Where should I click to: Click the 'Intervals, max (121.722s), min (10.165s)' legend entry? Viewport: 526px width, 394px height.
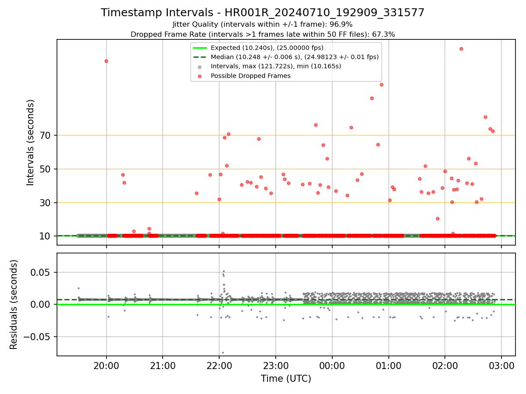(276, 67)
